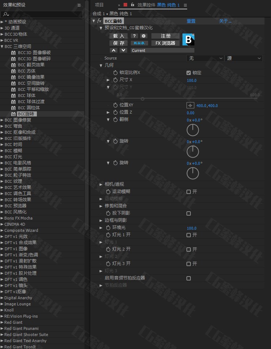Collapse the 几何 group

tap(101, 66)
